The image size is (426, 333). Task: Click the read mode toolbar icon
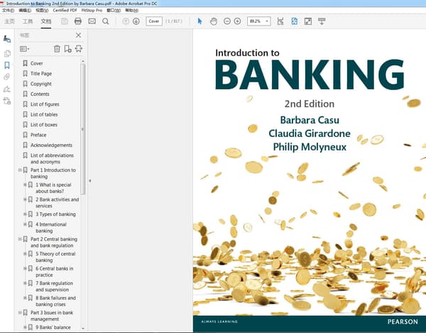pos(322,21)
